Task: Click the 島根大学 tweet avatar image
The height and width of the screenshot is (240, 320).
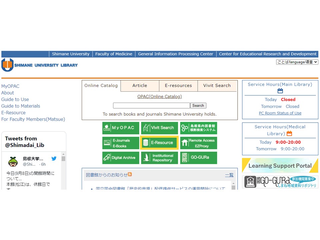Action: (x=13, y=161)
